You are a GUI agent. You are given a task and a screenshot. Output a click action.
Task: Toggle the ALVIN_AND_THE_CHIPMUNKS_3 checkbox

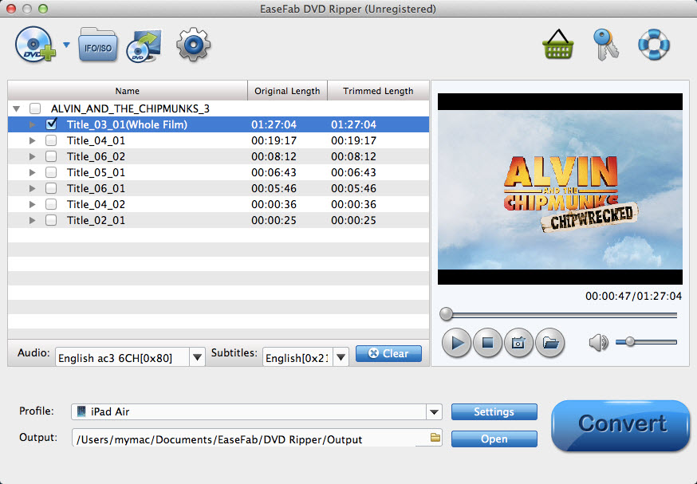(35, 108)
